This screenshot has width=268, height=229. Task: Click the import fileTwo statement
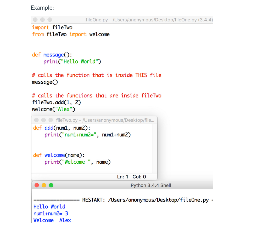coord(52,27)
